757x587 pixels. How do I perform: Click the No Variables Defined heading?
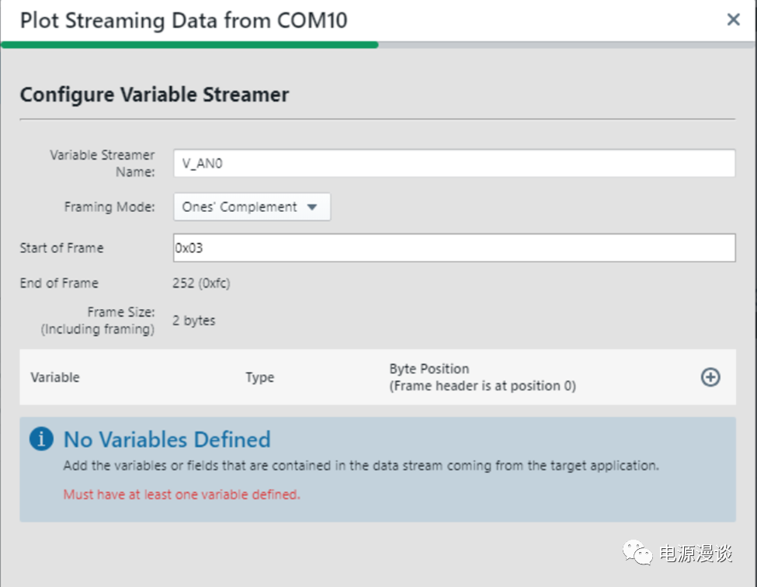(167, 439)
